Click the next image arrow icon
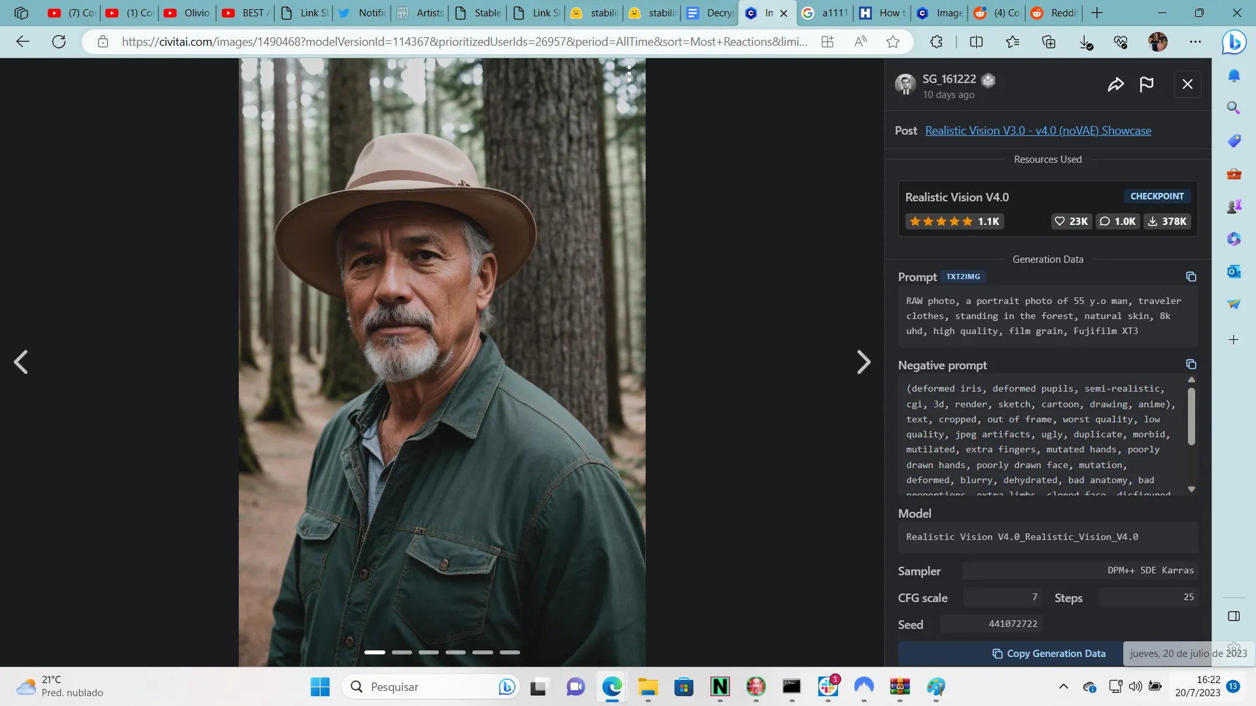Viewport: 1256px width, 706px height. pos(863,363)
